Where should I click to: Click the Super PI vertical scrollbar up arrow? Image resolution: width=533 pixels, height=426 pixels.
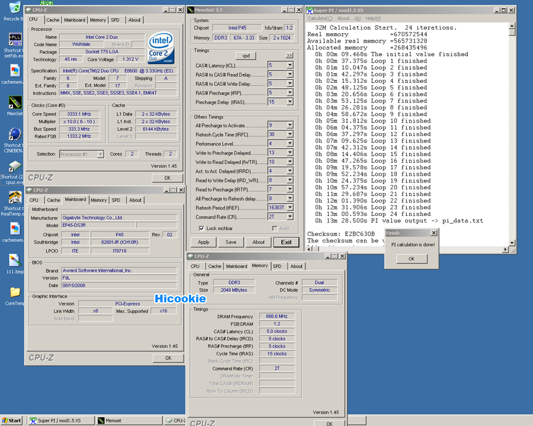512,26
